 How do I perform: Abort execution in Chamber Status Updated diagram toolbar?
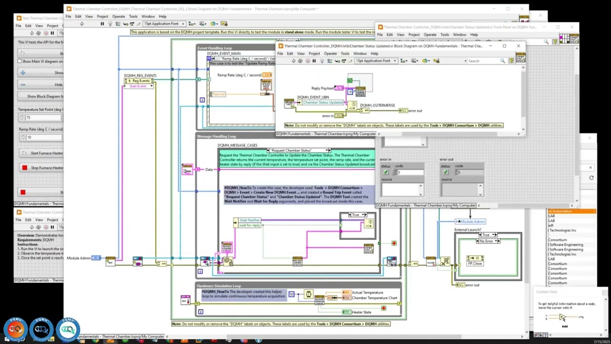(307, 61)
